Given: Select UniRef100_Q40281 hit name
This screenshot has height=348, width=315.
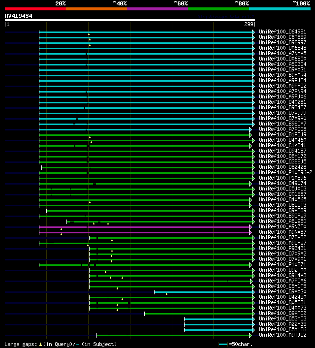Looking at the screenshot, I should point(283,102).
